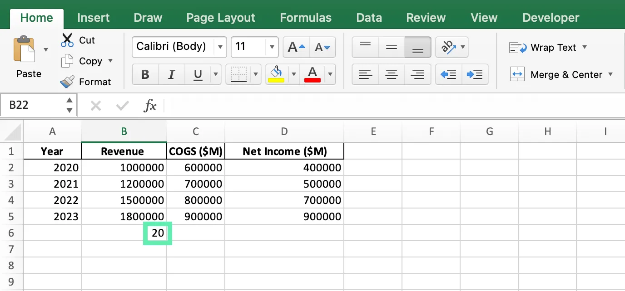Confirm entry with checkmark icon

tap(122, 106)
